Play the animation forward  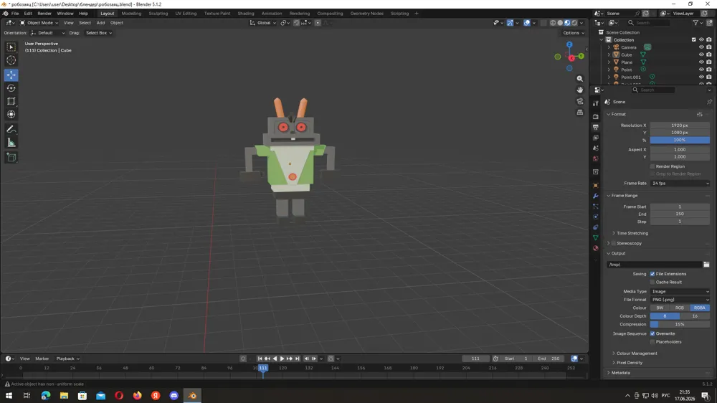click(282, 359)
